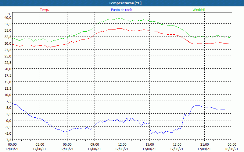Image resolution: width=244 pixels, height=152 pixels.
Task: Click the 06:00 time axis label
Action: click(67, 145)
